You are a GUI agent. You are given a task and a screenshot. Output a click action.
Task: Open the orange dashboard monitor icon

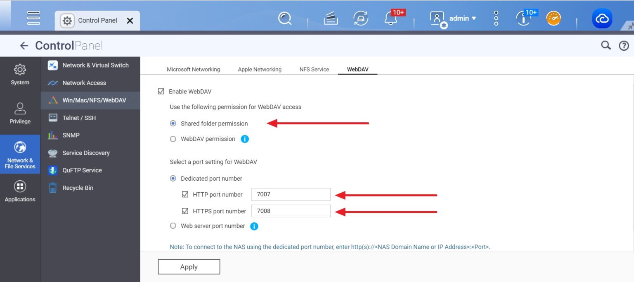pos(553,18)
